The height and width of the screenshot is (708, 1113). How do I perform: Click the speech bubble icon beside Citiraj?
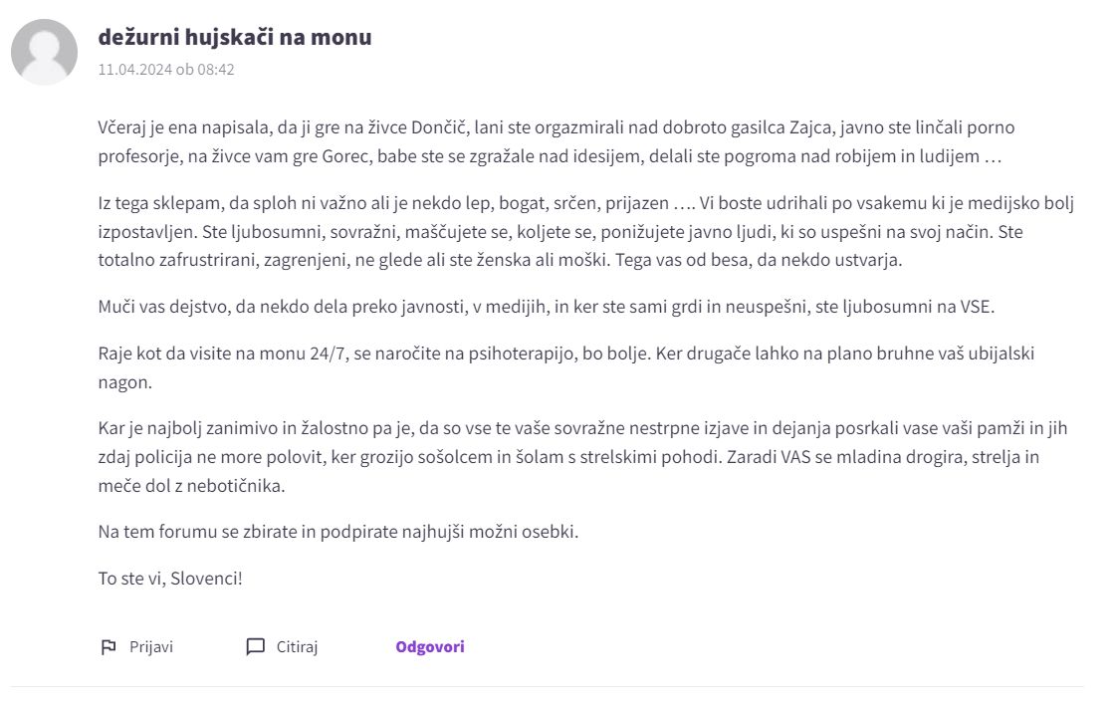256,647
